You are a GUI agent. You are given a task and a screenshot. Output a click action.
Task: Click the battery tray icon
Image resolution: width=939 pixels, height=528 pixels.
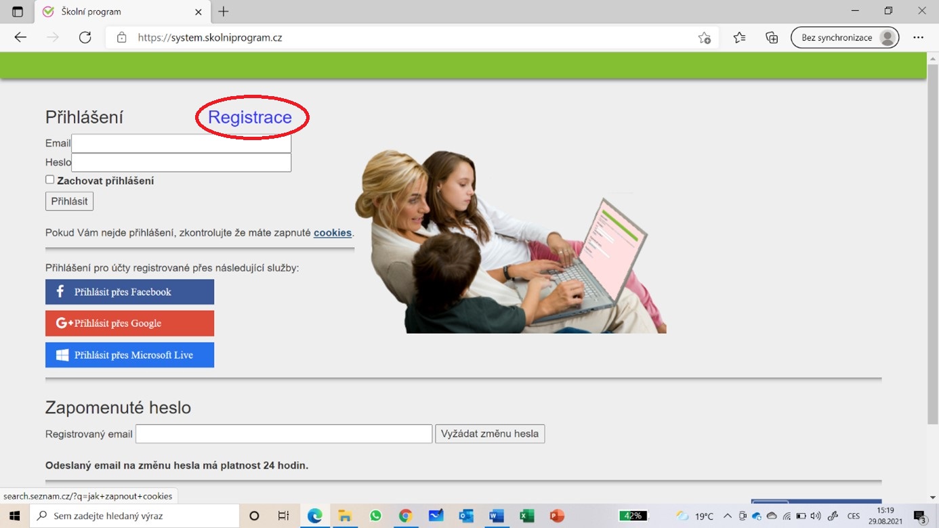[801, 516]
